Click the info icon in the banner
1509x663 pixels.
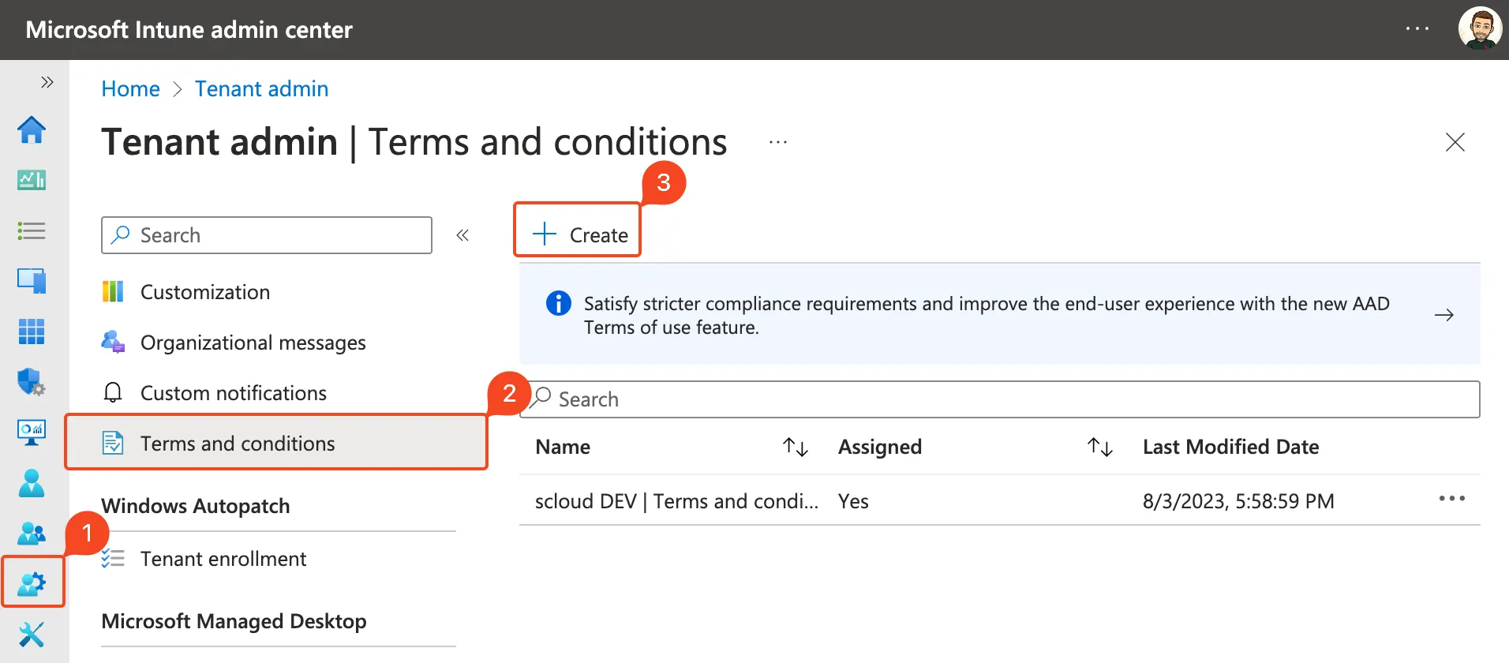(559, 303)
